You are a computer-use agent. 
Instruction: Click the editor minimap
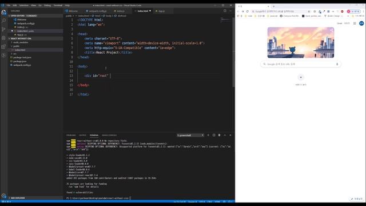click(226, 20)
